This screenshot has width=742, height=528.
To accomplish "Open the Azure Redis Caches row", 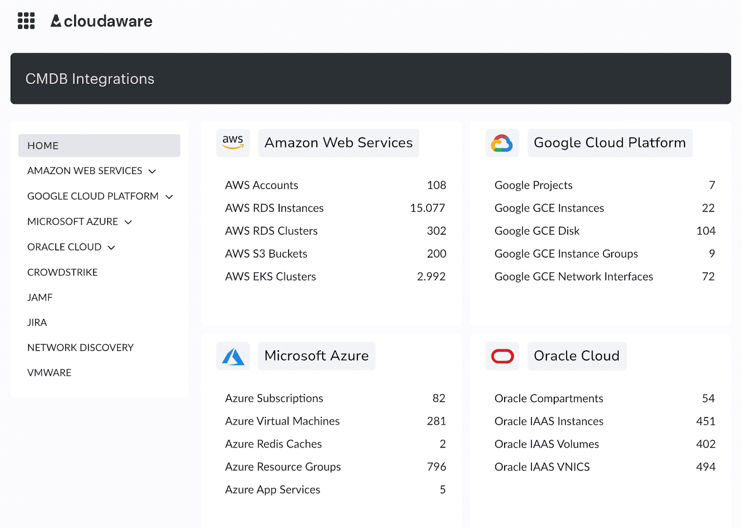I will [336, 444].
